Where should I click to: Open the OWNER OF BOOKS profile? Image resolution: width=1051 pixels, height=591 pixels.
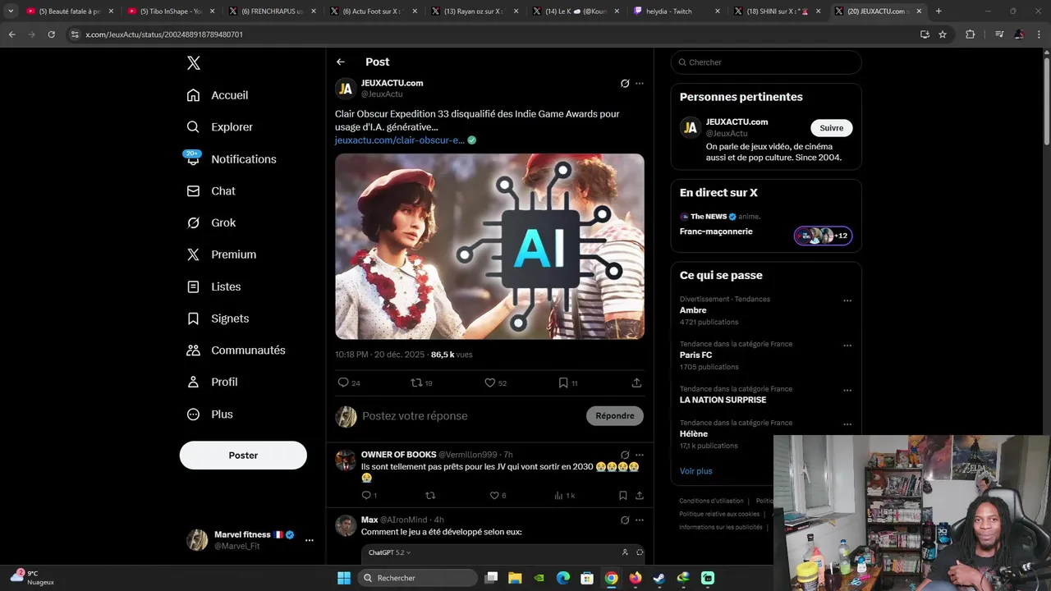point(399,455)
